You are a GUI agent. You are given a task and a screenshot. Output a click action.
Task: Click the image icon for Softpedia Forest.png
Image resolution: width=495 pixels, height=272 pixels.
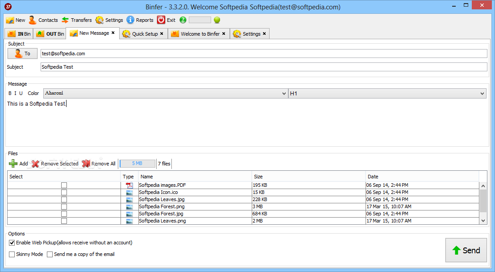click(x=129, y=207)
